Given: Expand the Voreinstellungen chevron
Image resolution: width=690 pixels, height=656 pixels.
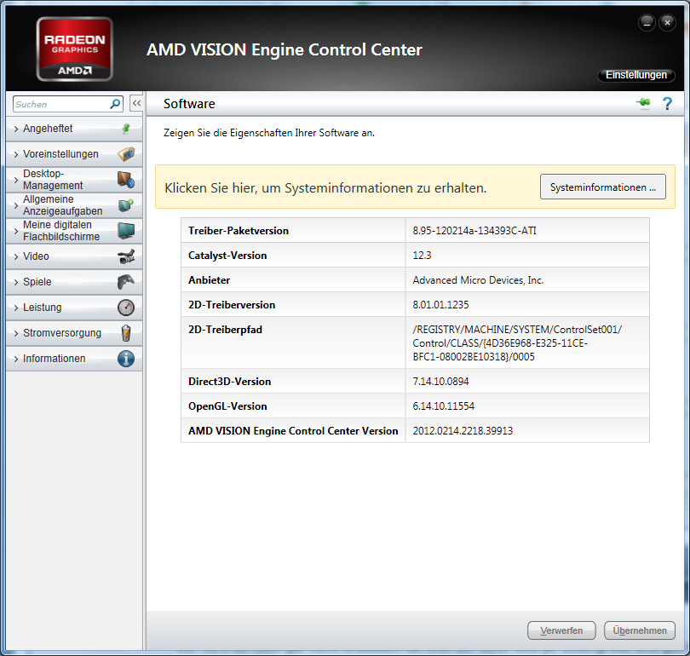Looking at the screenshot, I should [x=16, y=154].
